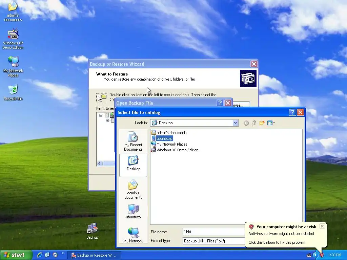Launch Internet Explorer from Quick Launch
This screenshot has width=347, height=260.
click(40, 255)
